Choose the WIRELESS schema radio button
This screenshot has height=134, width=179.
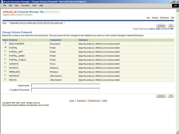[6, 71]
